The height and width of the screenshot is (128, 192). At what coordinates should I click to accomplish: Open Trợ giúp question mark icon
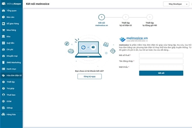pos(4,88)
